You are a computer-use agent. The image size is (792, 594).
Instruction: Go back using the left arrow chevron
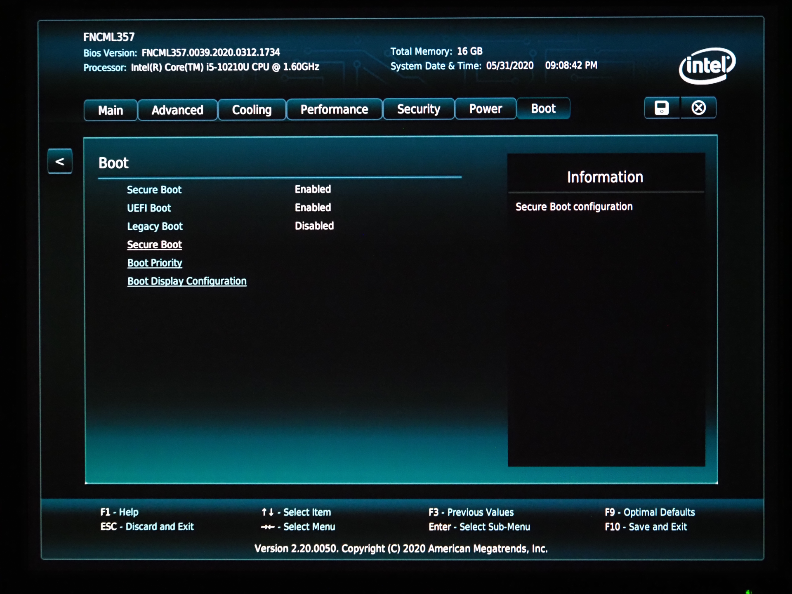coord(60,161)
